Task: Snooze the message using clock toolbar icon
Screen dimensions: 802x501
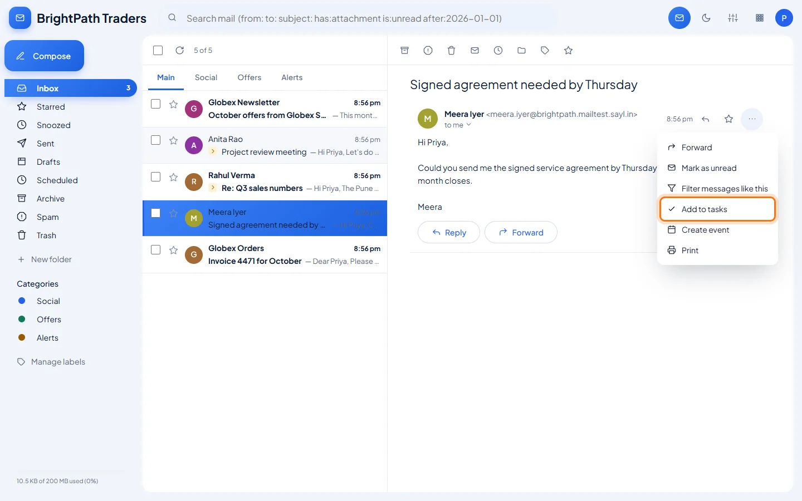Action: coord(498,51)
